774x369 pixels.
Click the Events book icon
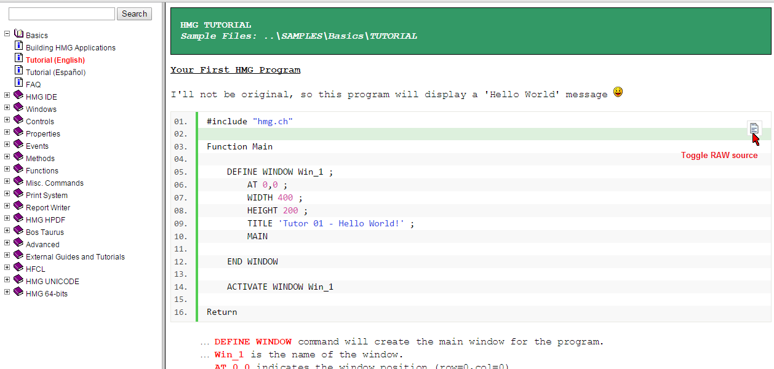[x=18, y=145]
